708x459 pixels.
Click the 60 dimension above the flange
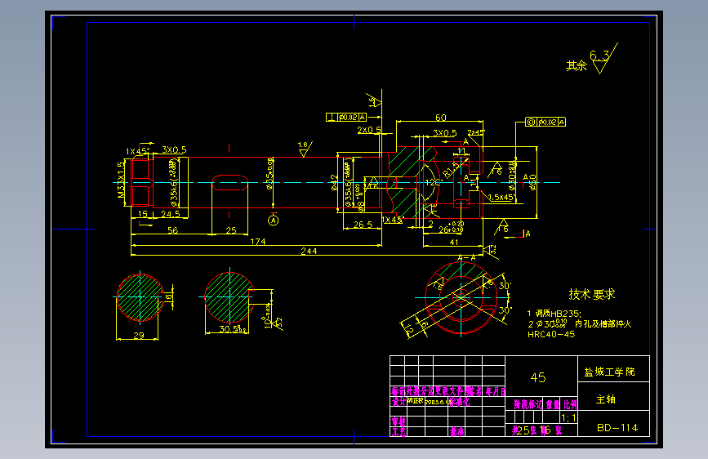pos(441,118)
